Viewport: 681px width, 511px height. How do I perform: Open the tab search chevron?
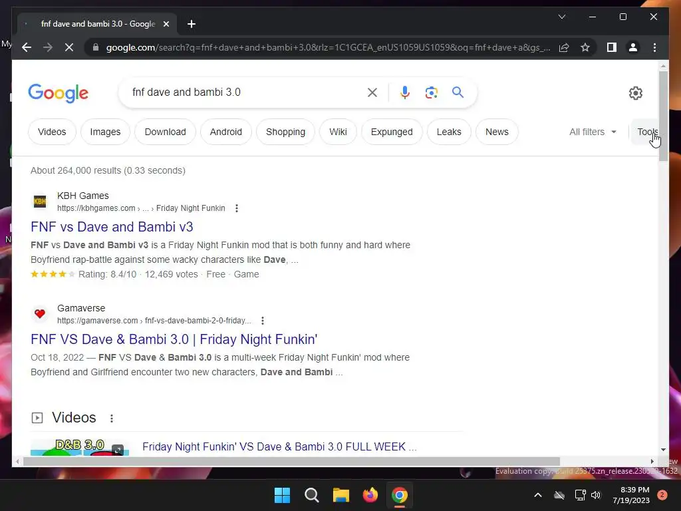coord(561,17)
